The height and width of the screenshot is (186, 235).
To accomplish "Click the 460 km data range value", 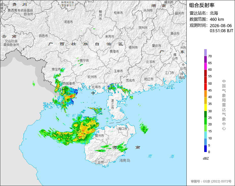I will click(x=217, y=20).
